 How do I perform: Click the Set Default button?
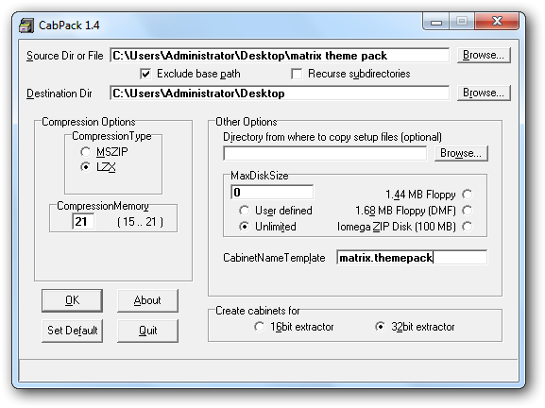(x=73, y=331)
